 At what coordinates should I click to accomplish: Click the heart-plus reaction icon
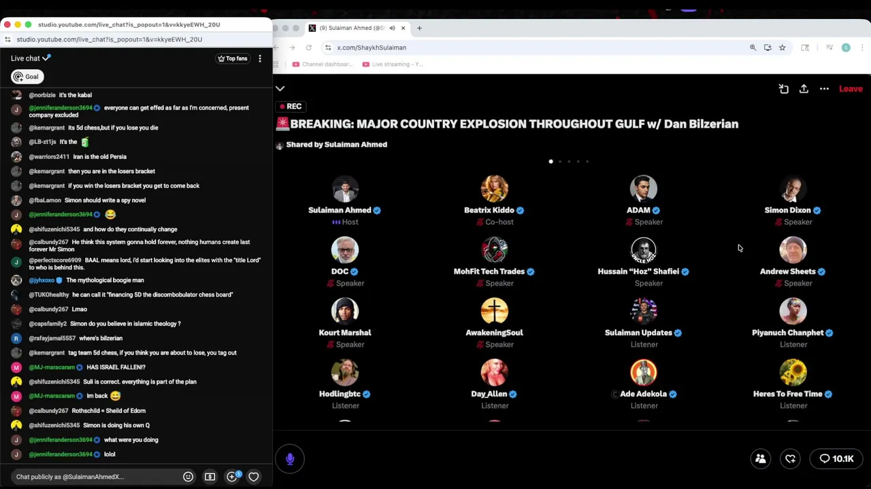[791, 459]
